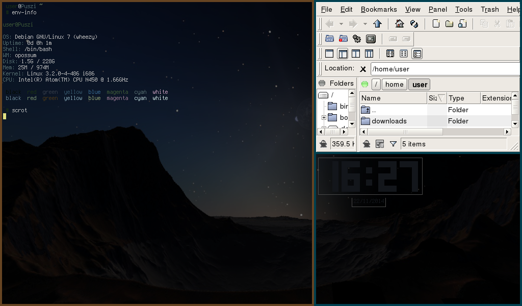Open a terminal from the toolbar

[371, 39]
